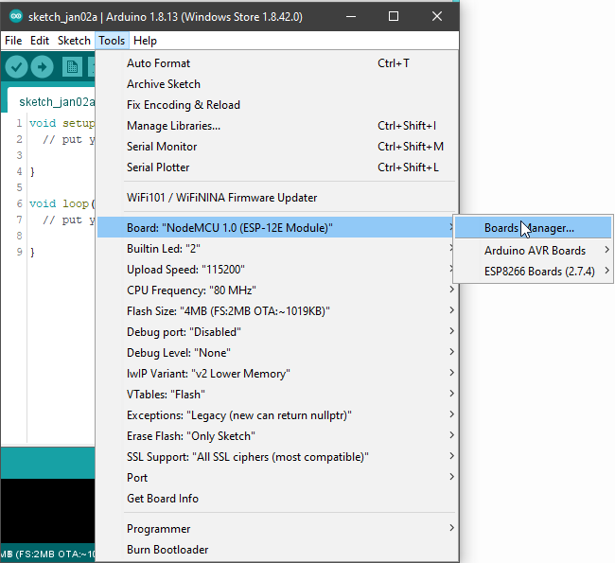The width and height of the screenshot is (615, 563).
Task: Expand the VTables: "Flash" submenu
Action: (x=277, y=394)
